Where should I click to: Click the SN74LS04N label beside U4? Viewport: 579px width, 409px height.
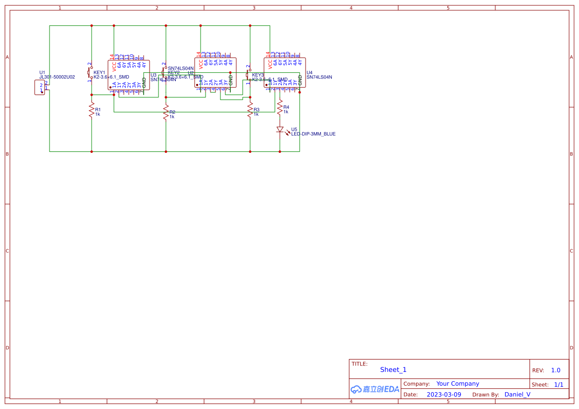319,77
